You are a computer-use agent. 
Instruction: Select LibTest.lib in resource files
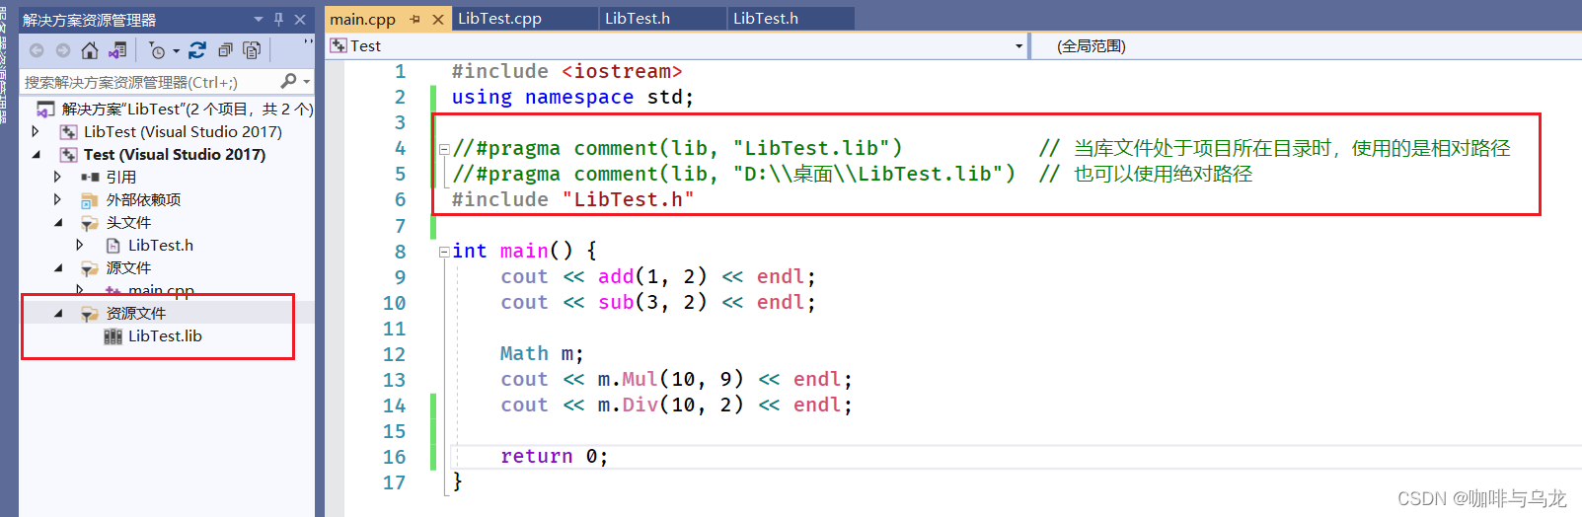coord(165,335)
